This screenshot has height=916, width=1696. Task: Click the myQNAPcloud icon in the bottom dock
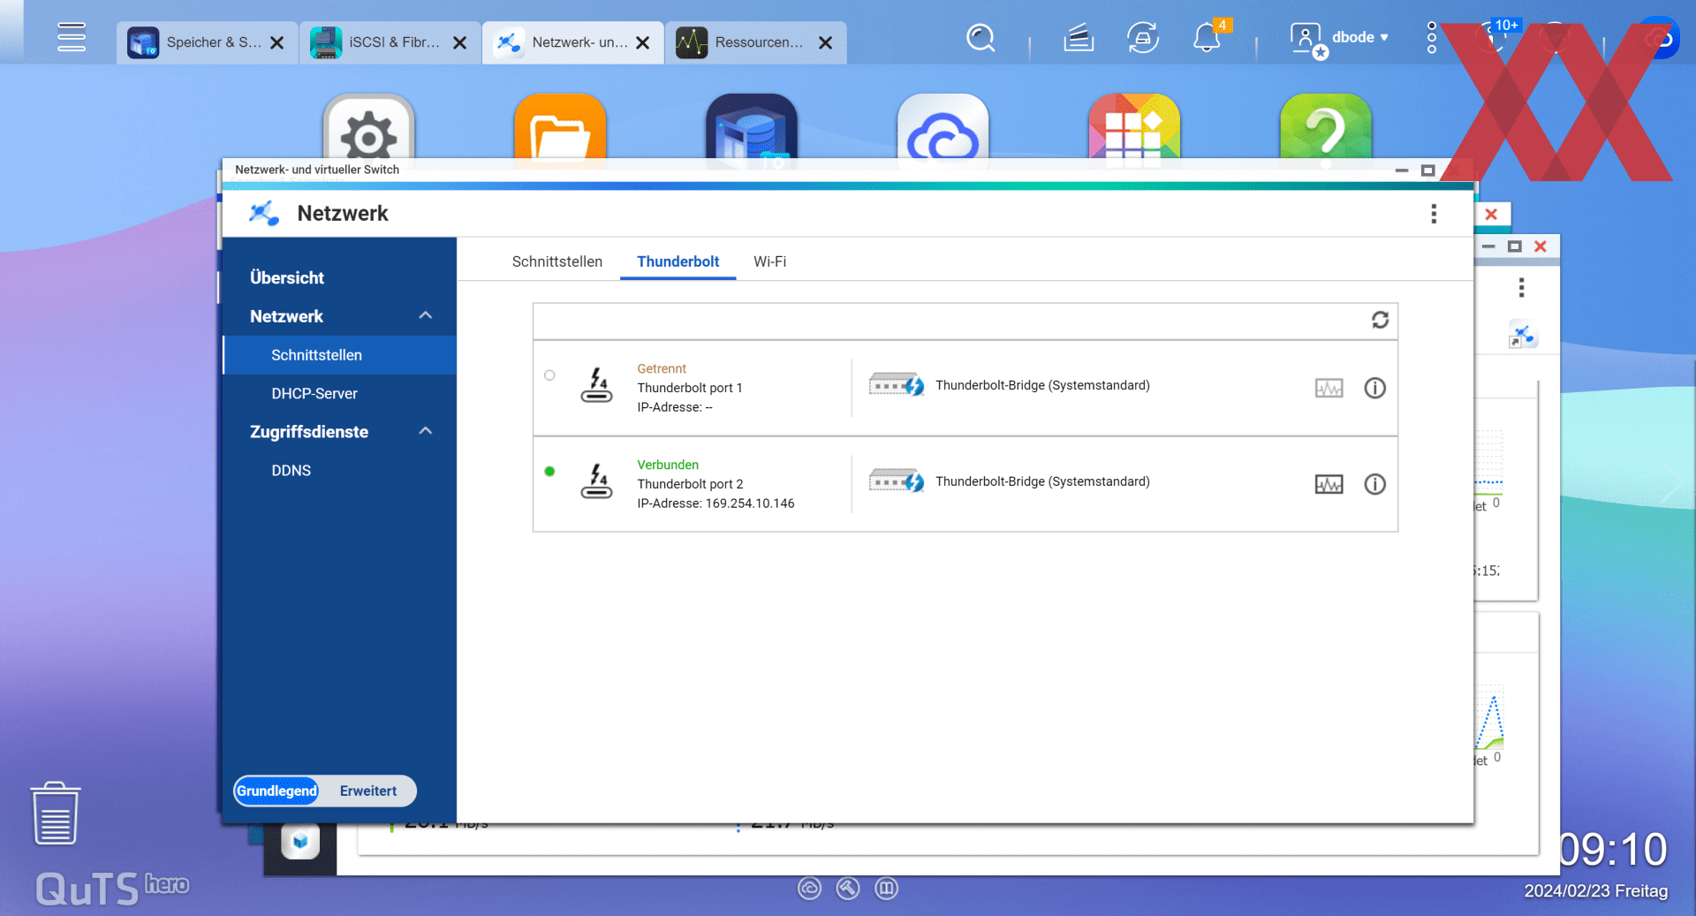[x=809, y=888]
